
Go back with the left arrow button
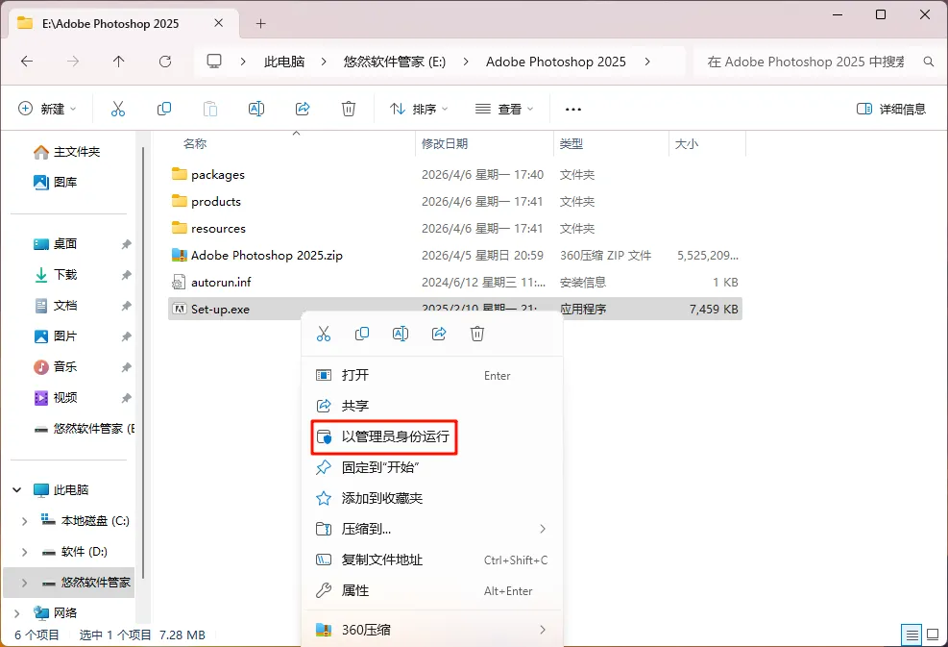point(27,62)
